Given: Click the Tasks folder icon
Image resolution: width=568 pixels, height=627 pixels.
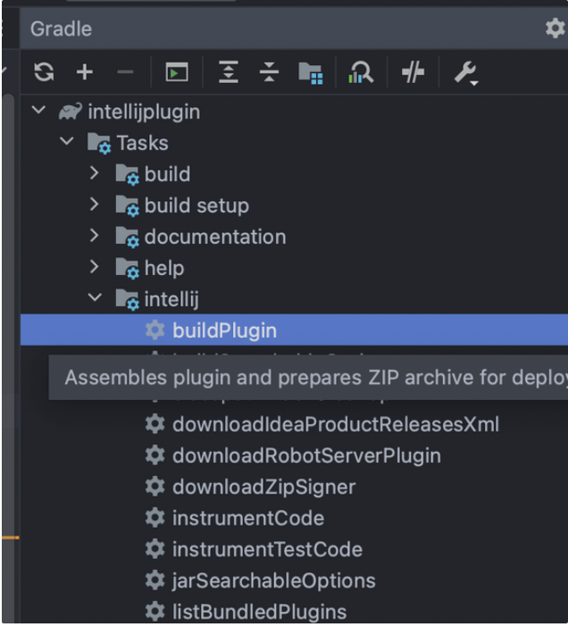Looking at the screenshot, I should click(99, 144).
